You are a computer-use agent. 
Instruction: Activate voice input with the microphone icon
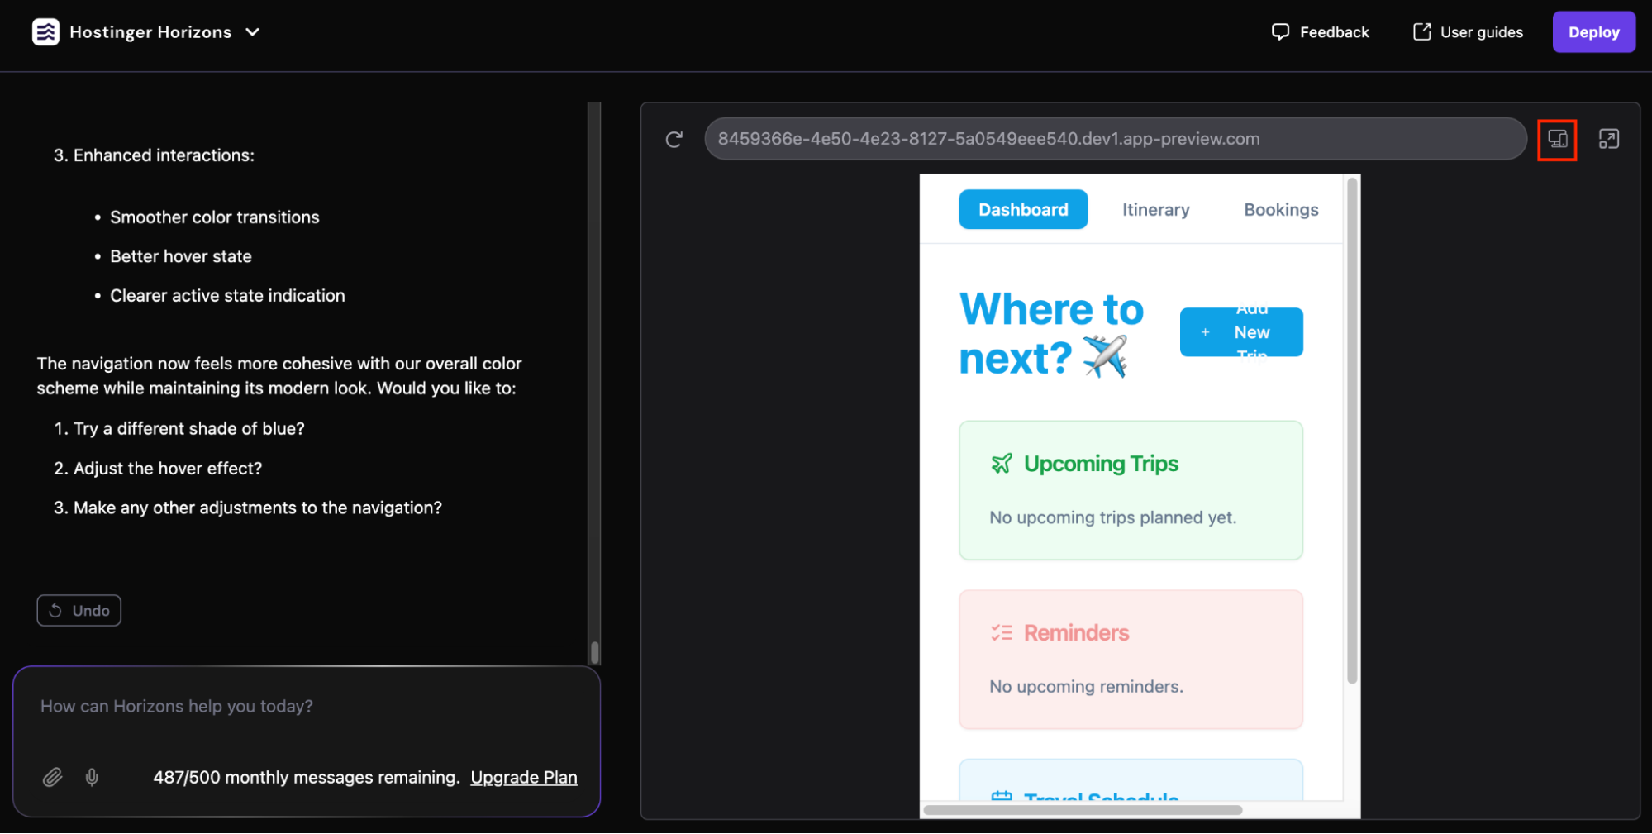click(91, 777)
